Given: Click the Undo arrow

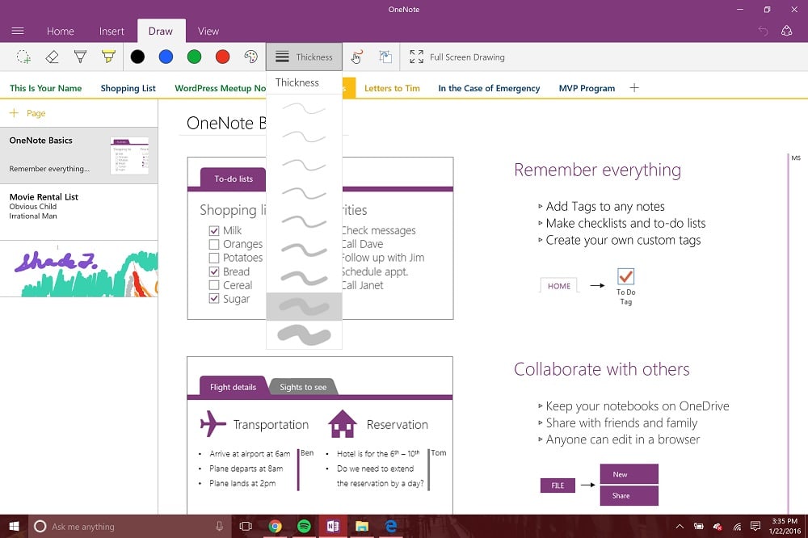Looking at the screenshot, I should pos(764,32).
